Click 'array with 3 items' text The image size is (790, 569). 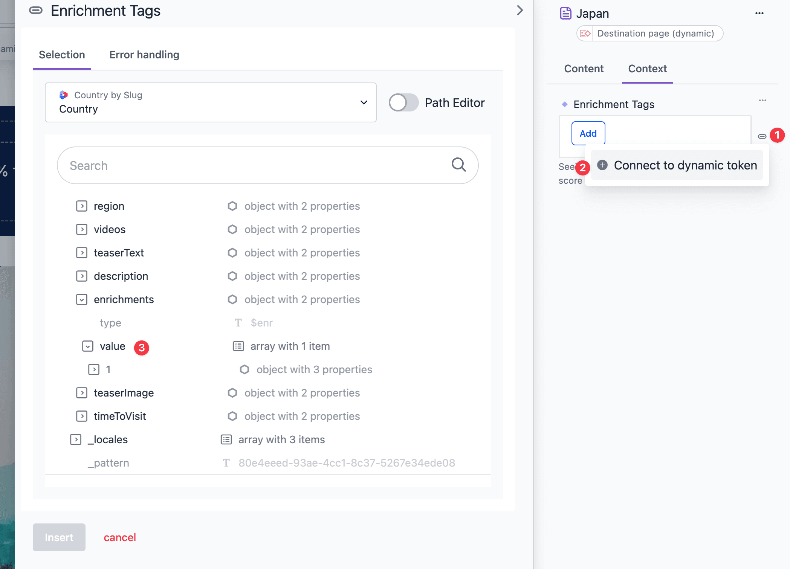281,439
